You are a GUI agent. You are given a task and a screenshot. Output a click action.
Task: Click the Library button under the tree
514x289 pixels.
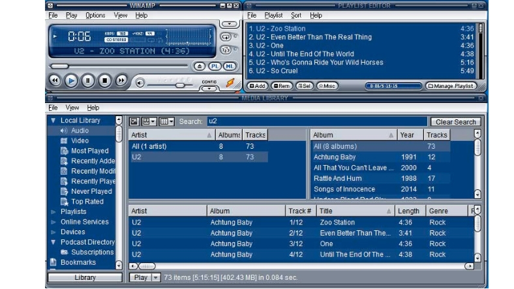click(85, 278)
